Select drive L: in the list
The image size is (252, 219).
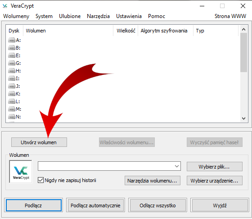[x=14, y=101]
